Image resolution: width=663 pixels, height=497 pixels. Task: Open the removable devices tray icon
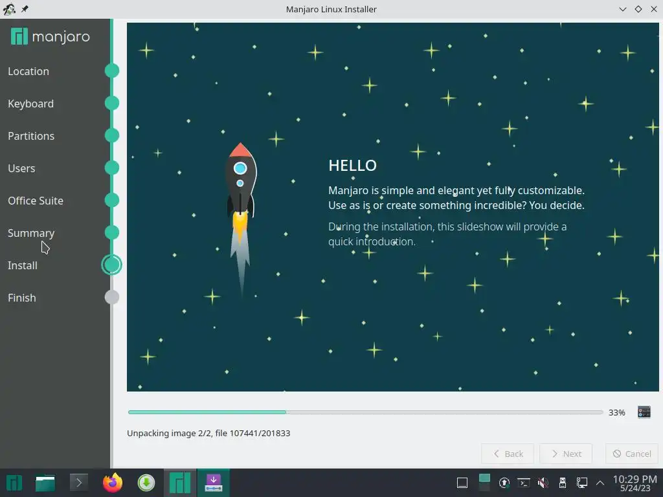click(563, 483)
